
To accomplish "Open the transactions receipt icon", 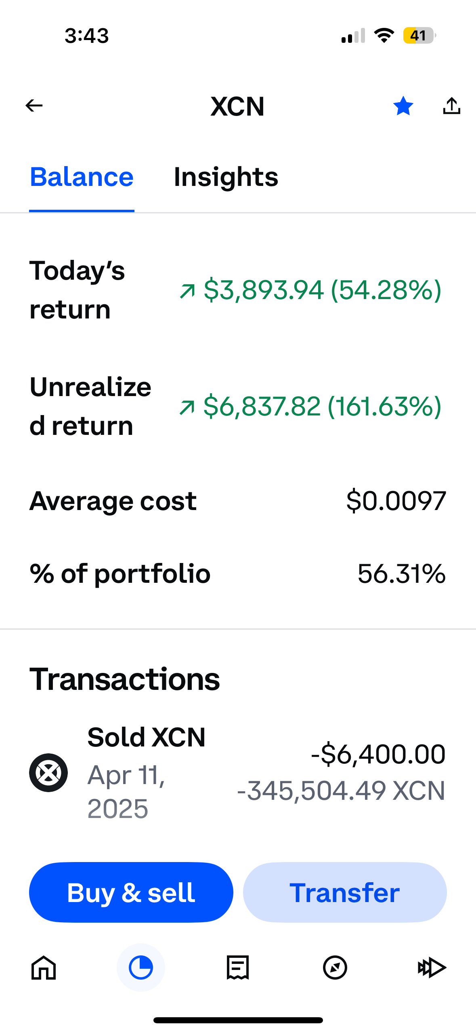I will click(x=238, y=967).
